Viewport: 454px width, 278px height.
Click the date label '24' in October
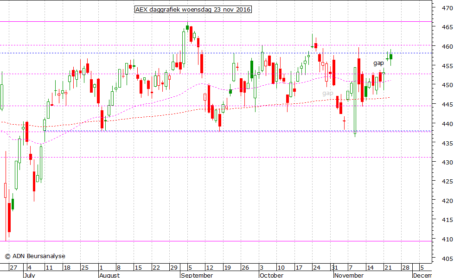[316, 268]
